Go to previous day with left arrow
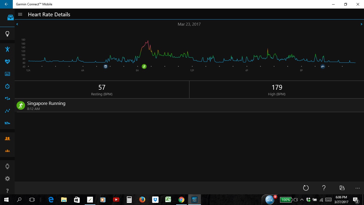Viewport: 364px width, 205px height. point(17,24)
